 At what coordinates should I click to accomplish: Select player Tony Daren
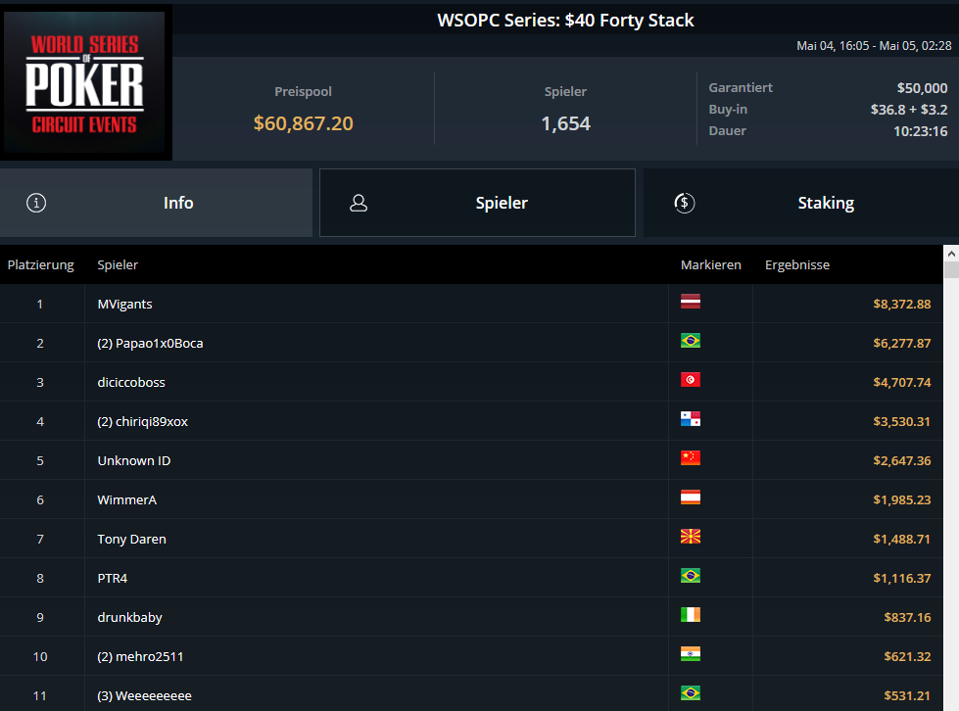131,539
